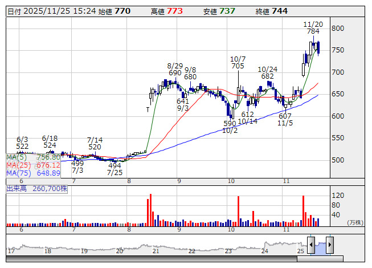Click the 11/20 784 peak label
Image resolution: width=372 pixels, height=268 pixels.
(313, 28)
